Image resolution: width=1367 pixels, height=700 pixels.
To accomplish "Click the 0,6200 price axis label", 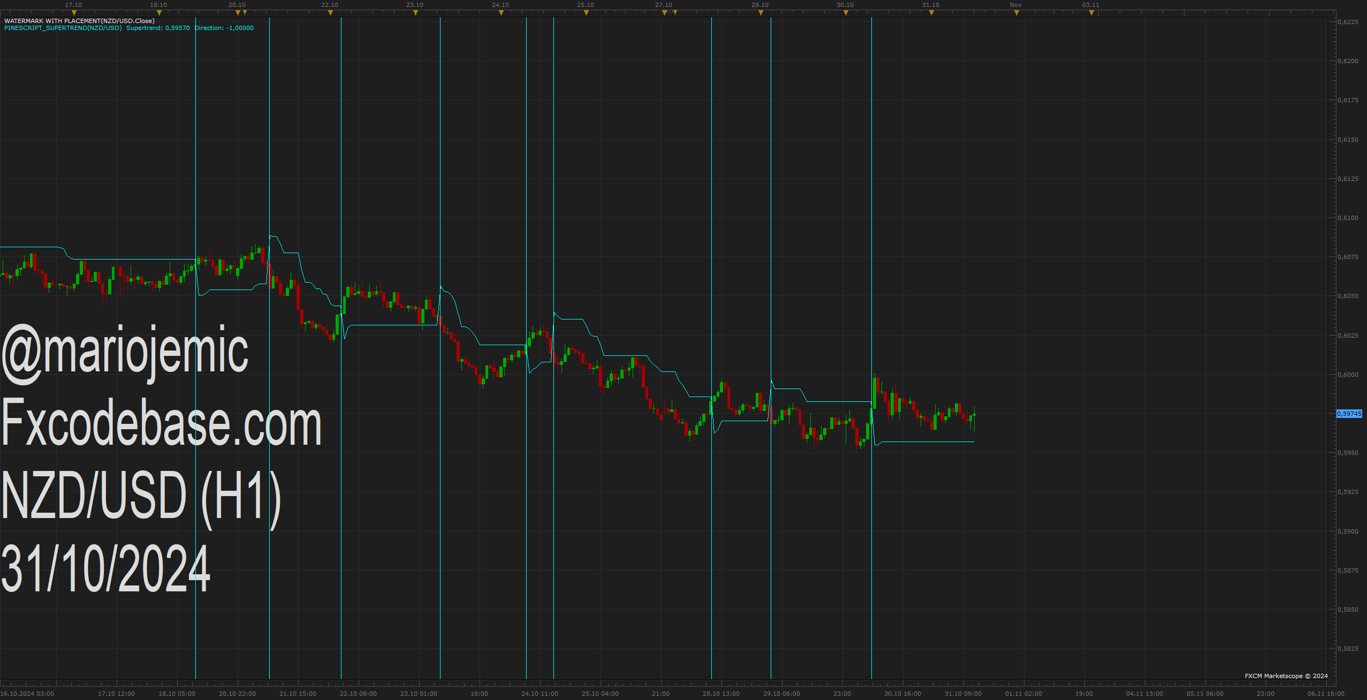I will [1348, 61].
